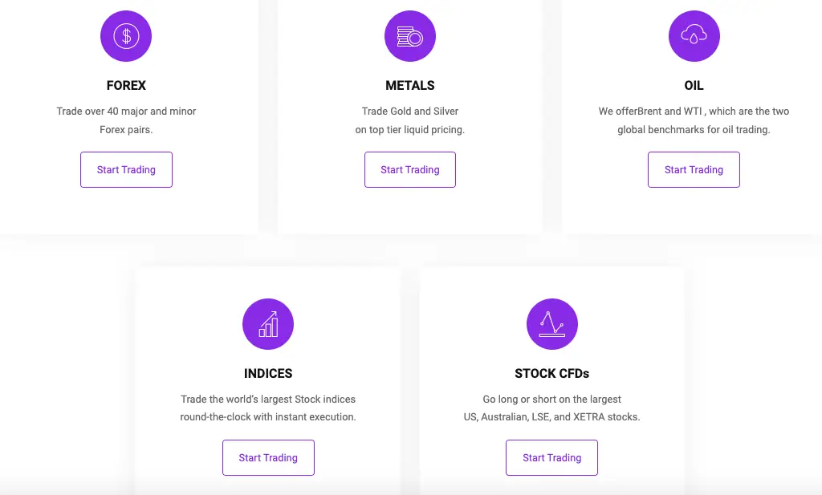Select the STOCK CFDs heading
Viewport: 822px width, 495px height.
[552, 374]
